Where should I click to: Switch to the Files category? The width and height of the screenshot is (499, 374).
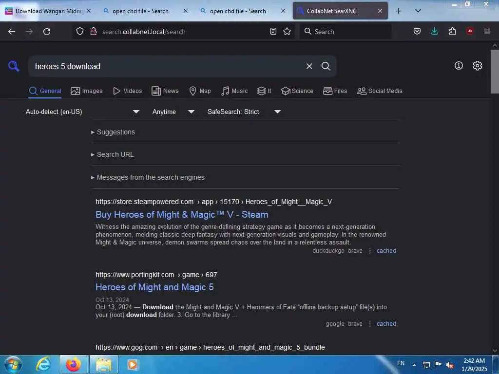tap(335, 91)
